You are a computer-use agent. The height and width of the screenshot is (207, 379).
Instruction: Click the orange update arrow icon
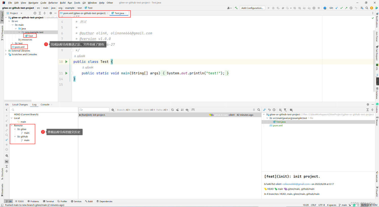[372, 8]
